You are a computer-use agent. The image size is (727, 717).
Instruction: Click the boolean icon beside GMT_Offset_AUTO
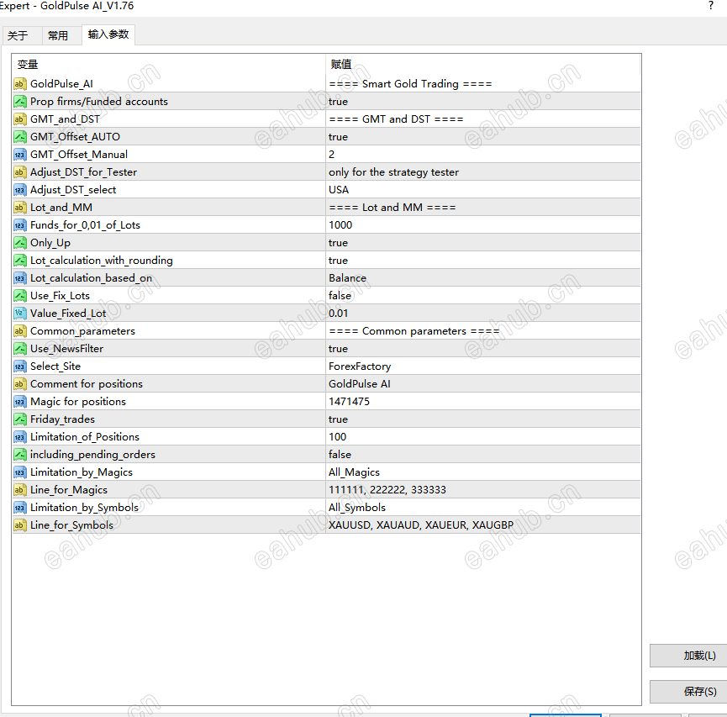pyautogui.click(x=19, y=137)
